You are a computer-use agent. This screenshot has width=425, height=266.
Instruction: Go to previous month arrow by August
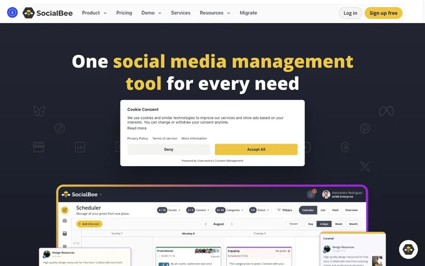coord(206,224)
